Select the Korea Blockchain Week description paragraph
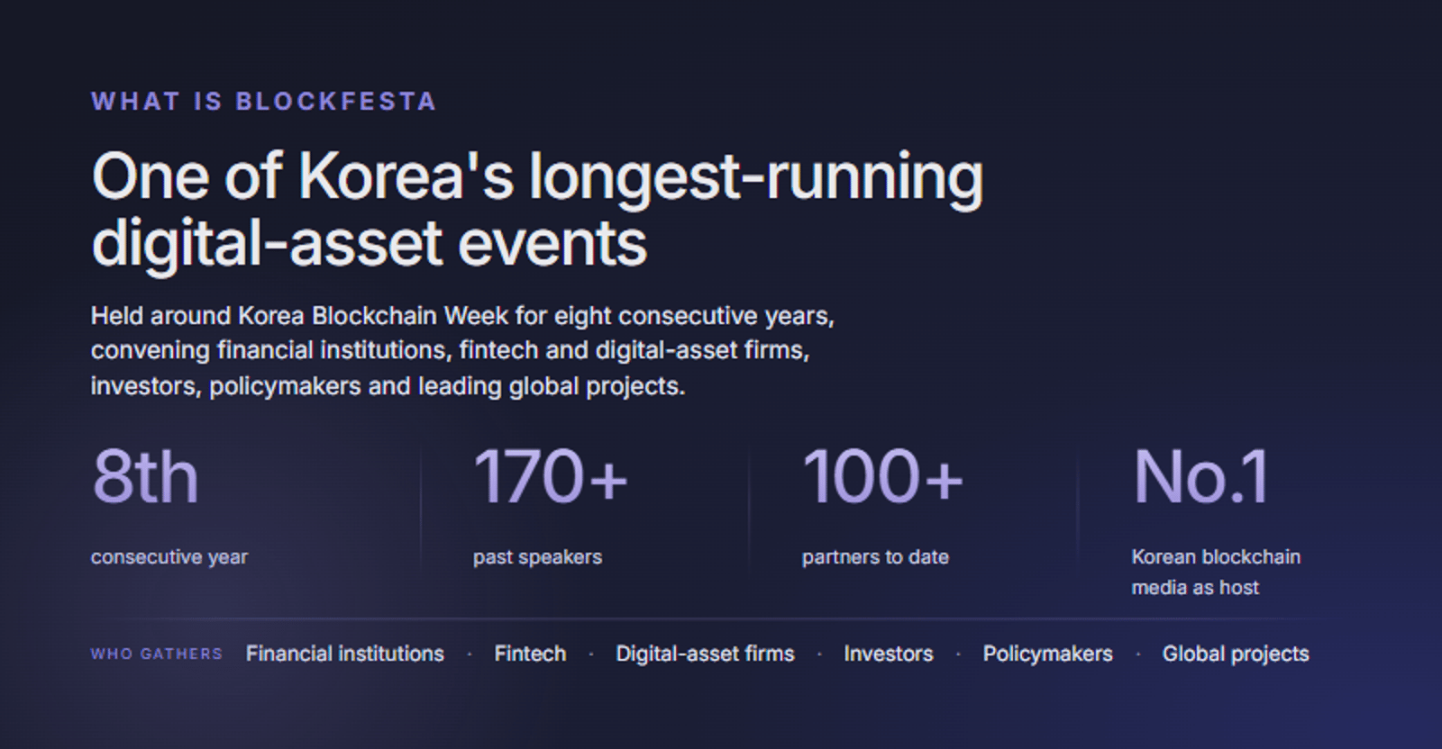This screenshot has width=1442, height=749. tap(461, 351)
